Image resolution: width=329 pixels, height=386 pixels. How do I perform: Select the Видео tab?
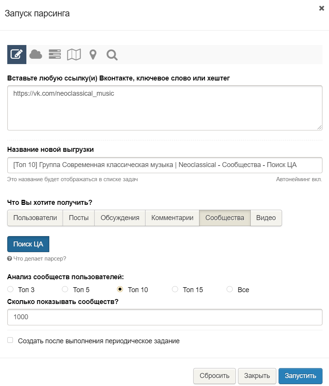[x=266, y=218]
